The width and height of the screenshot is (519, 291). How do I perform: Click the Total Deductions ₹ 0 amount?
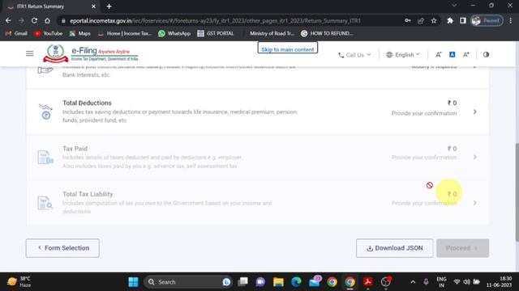point(453,103)
